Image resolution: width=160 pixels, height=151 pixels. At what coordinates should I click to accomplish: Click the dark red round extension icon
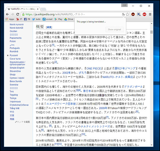pos(133,15)
